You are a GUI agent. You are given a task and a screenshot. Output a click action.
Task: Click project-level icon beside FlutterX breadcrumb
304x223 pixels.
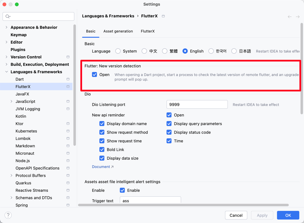click(x=163, y=16)
